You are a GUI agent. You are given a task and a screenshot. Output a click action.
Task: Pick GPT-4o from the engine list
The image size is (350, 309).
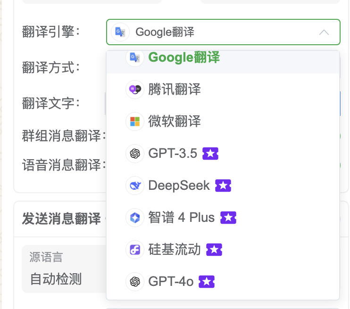point(223,282)
